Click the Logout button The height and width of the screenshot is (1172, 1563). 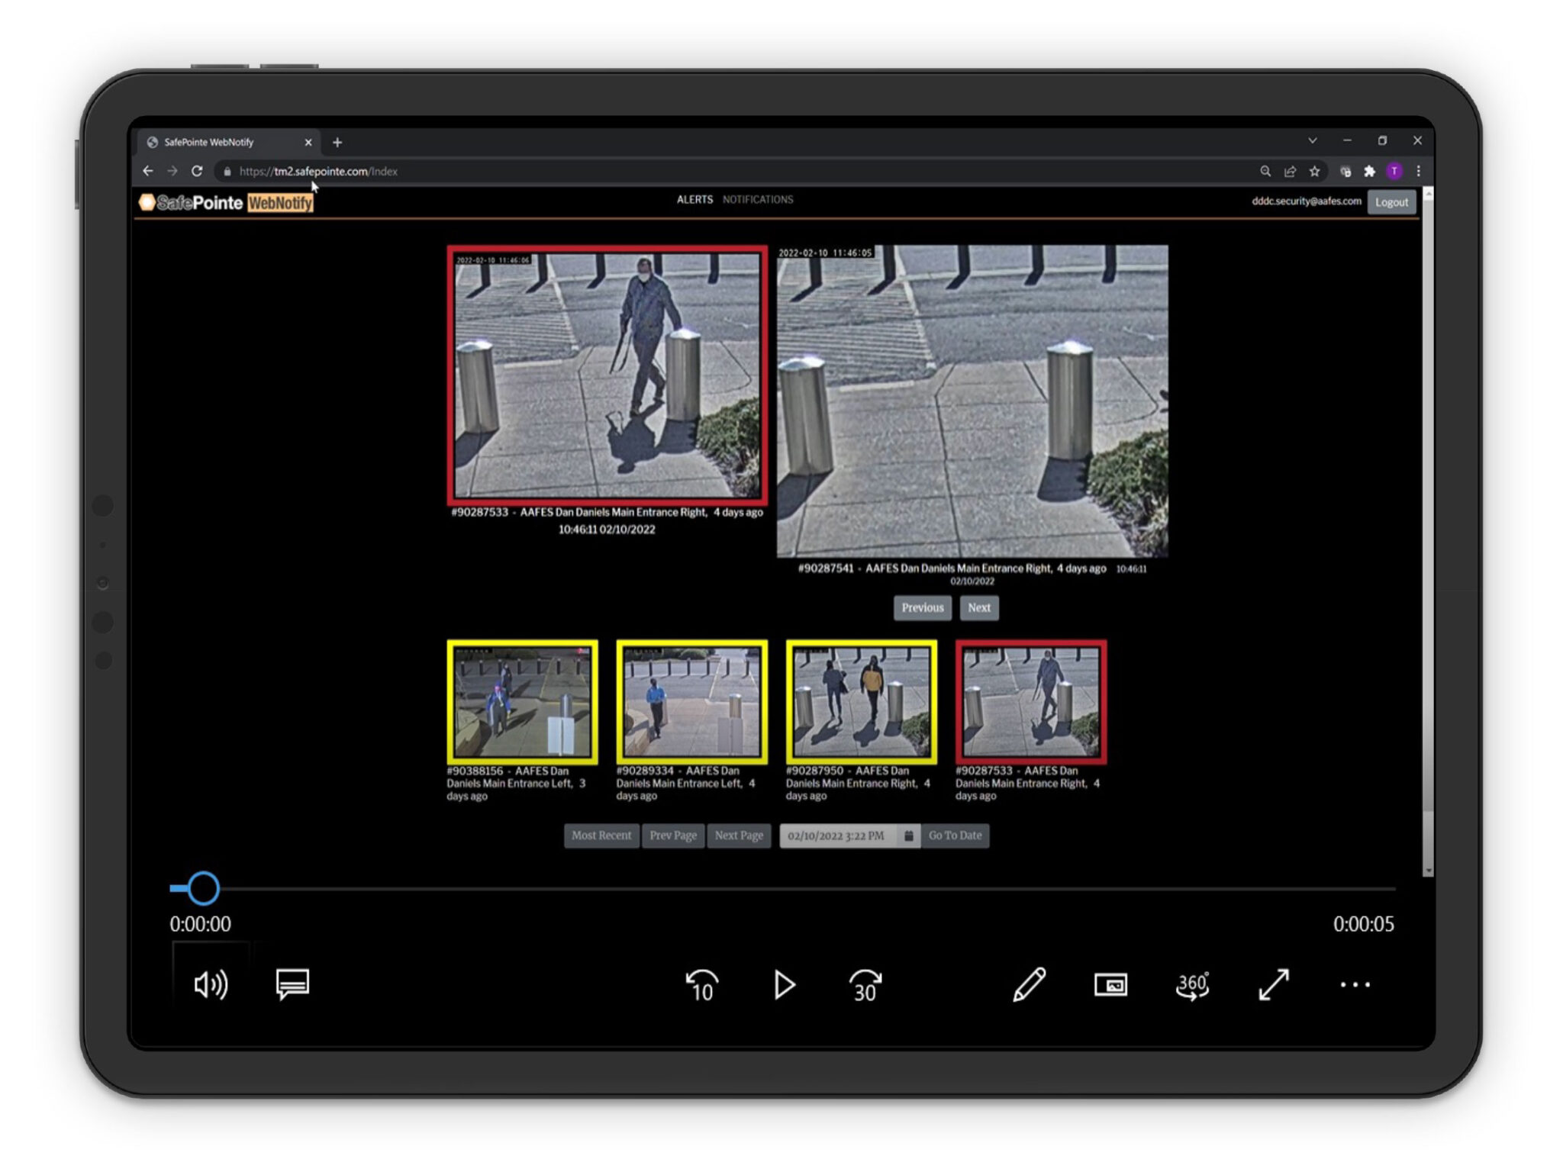point(1391,201)
